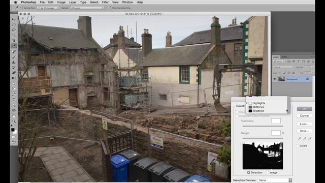325x183 pixels.
Task: Hide the Background layer with eye icon
Action: (x=275, y=79)
